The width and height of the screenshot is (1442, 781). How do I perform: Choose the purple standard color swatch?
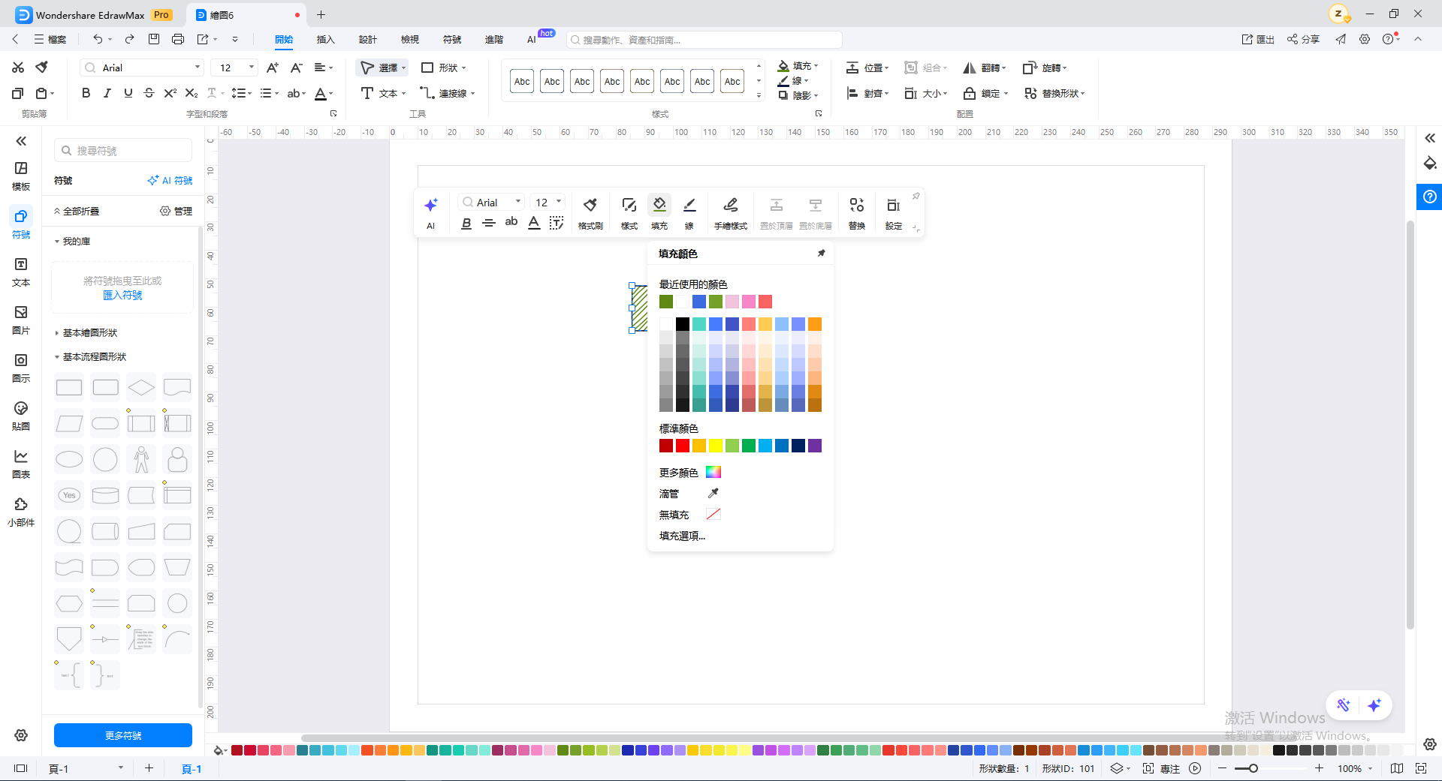pos(815,446)
